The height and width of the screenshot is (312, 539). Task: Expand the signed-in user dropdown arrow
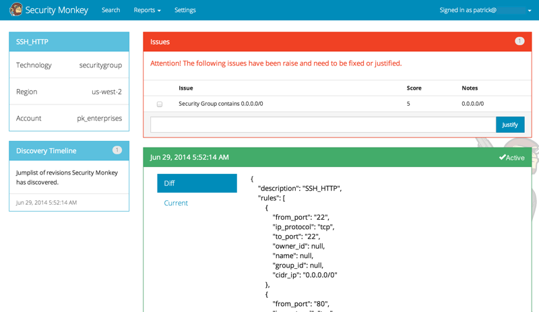(x=530, y=11)
